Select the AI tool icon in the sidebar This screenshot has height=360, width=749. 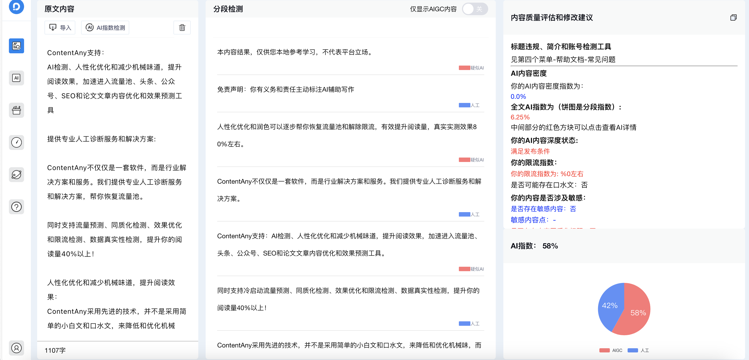(16, 78)
